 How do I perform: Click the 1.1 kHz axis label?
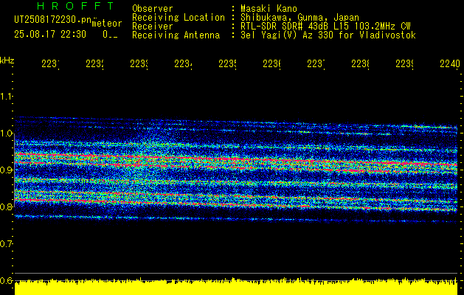point(6,96)
